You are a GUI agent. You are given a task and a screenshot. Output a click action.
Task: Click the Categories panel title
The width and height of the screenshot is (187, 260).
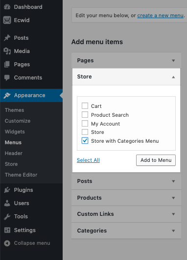[92, 231]
